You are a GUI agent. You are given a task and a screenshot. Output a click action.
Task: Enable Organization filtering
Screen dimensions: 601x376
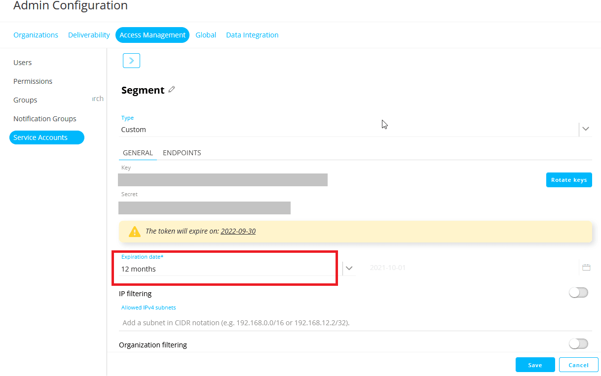tap(578, 343)
